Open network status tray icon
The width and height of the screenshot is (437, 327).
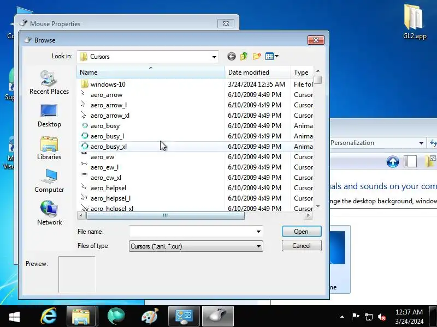(x=368, y=317)
